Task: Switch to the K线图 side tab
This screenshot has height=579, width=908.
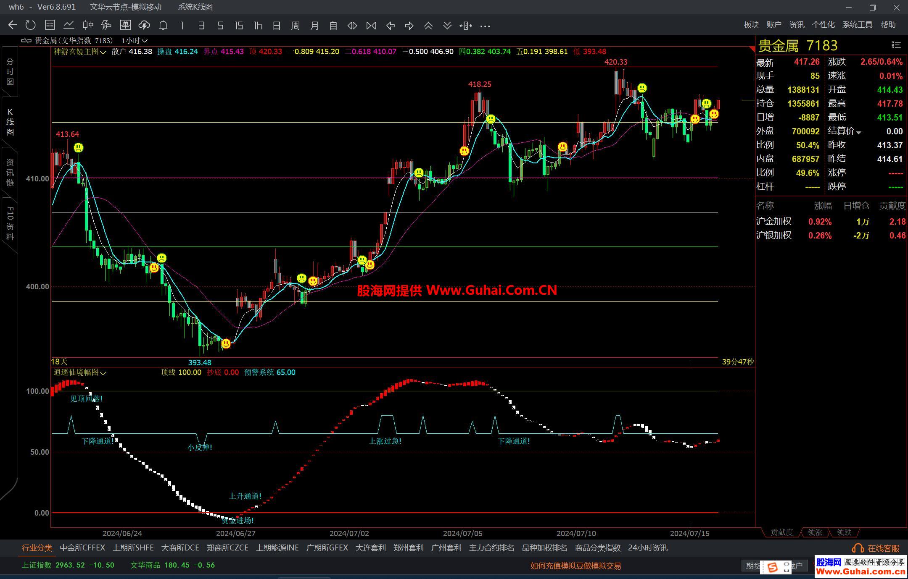Action: click(10, 122)
